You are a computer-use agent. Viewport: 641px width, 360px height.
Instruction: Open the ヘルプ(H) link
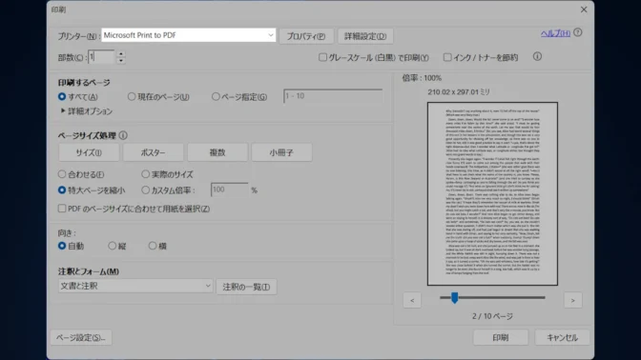[555, 33]
